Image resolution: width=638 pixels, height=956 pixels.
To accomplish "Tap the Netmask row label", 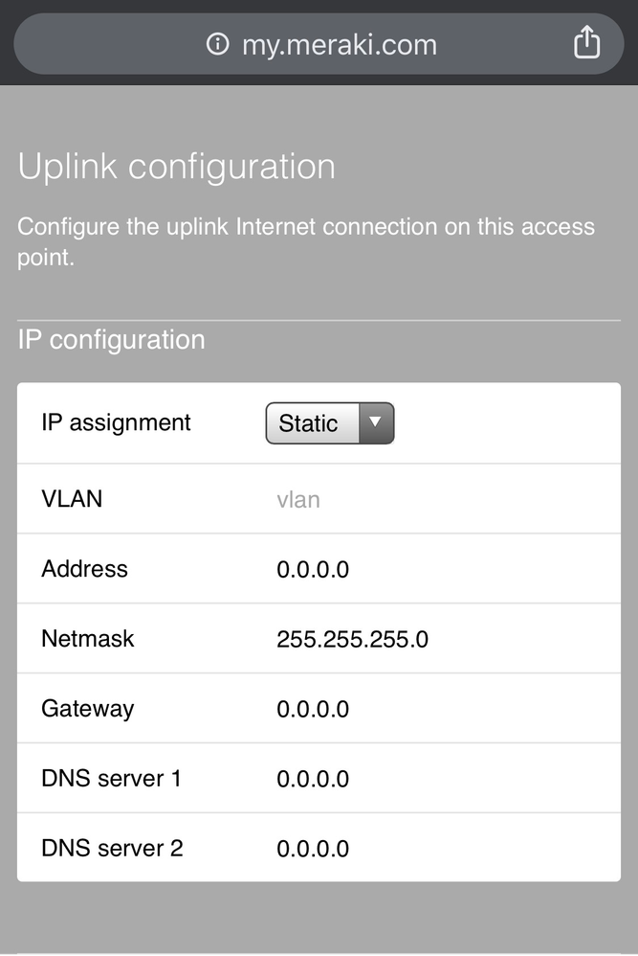I will (88, 639).
